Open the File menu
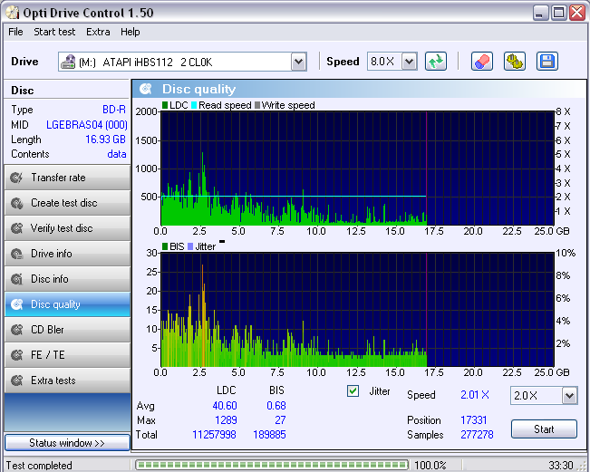Screen dimensions: 590x472 15,32
